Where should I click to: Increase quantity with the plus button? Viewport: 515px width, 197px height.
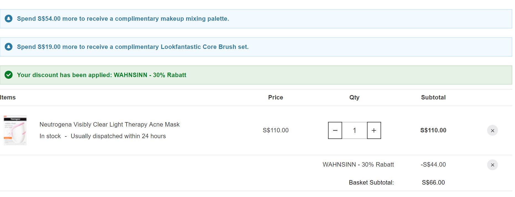[374, 130]
